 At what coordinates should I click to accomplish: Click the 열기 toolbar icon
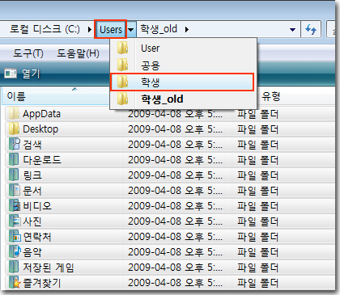tap(11, 74)
